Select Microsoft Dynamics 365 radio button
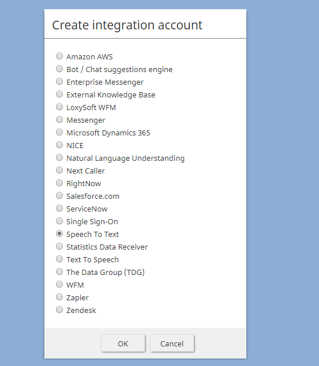Screen dimensions: 319x366 pyautogui.click(x=59, y=132)
